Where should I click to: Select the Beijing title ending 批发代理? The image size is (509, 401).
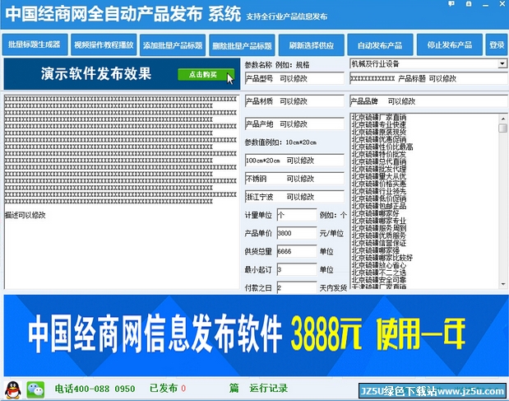click(379, 169)
